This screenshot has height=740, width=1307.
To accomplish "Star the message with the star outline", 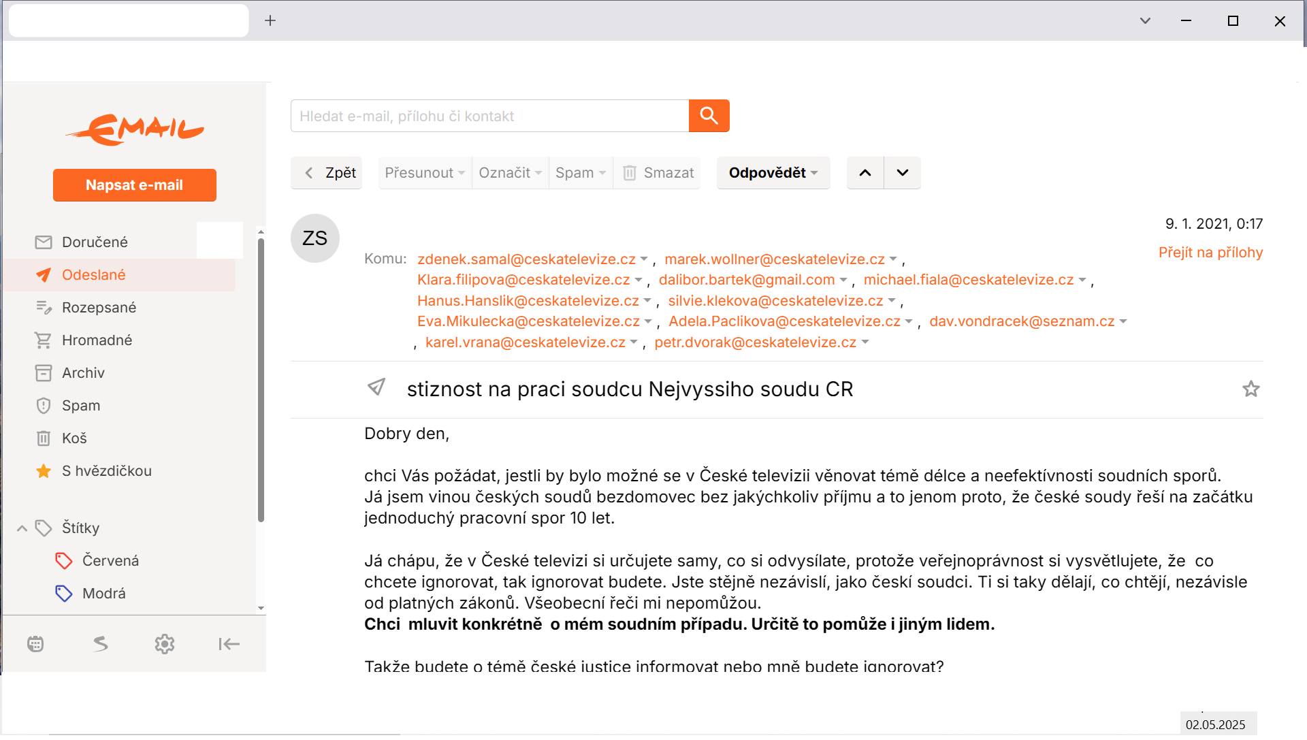I will click(x=1251, y=389).
